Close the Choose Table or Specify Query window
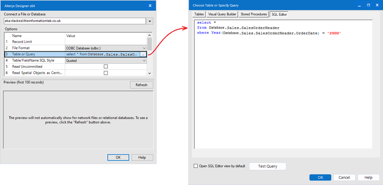The image size is (383, 185). (378, 5)
